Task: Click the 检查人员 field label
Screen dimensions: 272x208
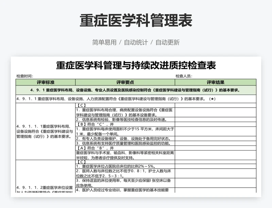Action: 184,76
